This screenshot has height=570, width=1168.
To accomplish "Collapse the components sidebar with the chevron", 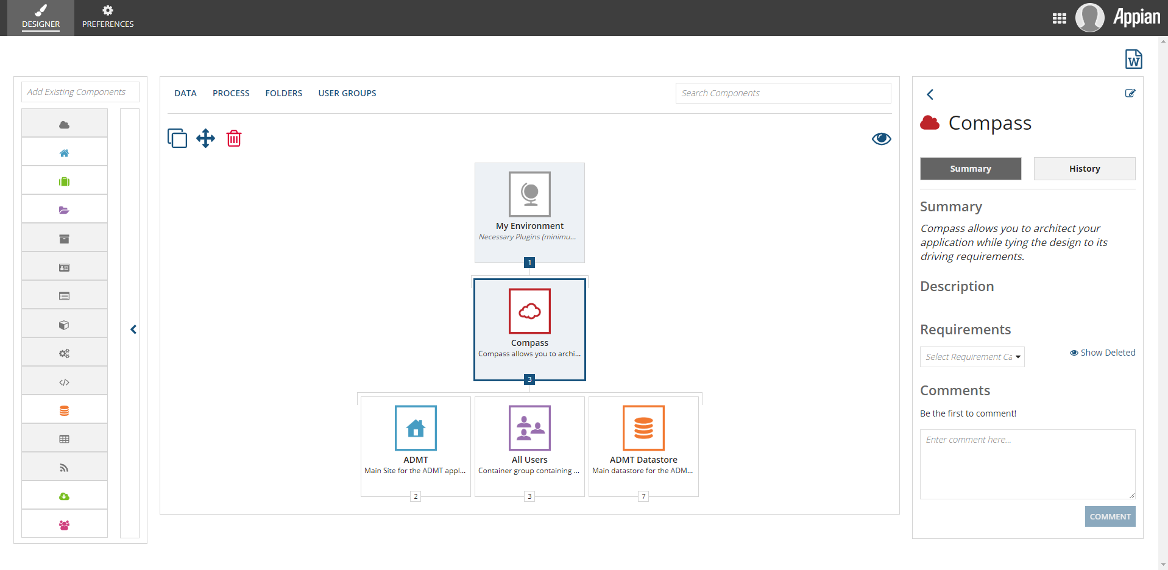I will [133, 329].
